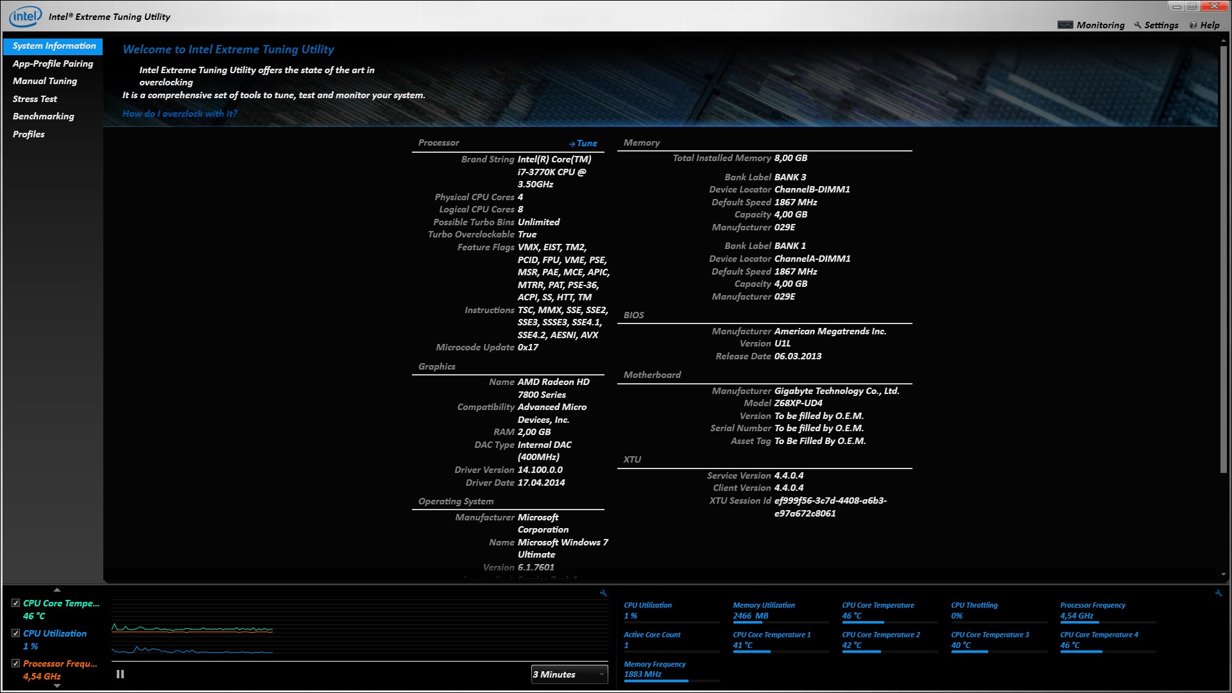1232x693 pixels.
Task: Click the CPU Core Temperature 2 tile
Action: click(889, 642)
